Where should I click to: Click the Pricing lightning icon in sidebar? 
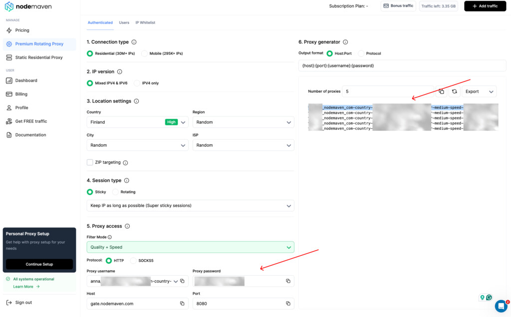click(9, 30)
